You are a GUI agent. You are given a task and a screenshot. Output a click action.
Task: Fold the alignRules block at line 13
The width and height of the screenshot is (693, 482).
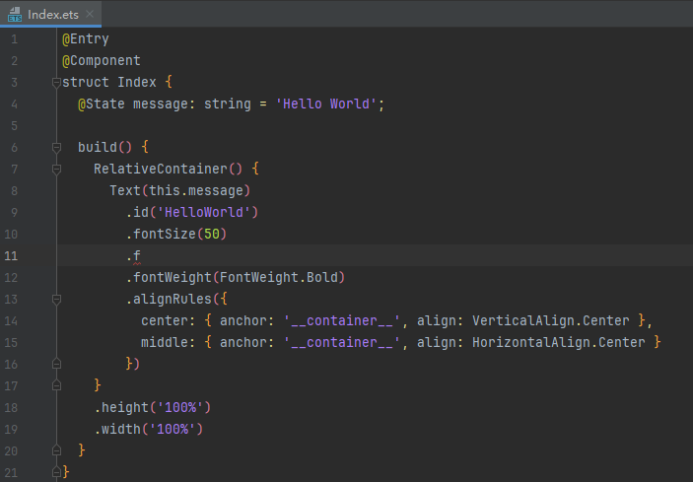[x=56, y=299]
